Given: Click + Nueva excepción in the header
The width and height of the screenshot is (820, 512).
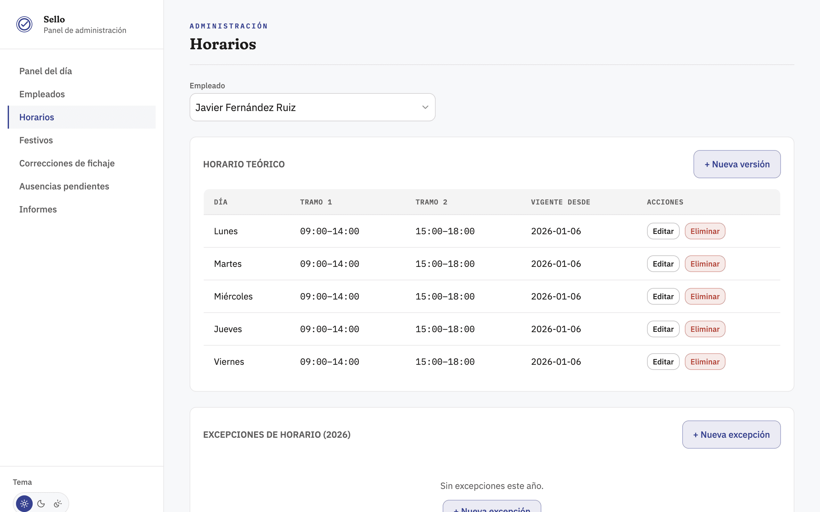Looking at the screenshot, I should click(731, 435).
